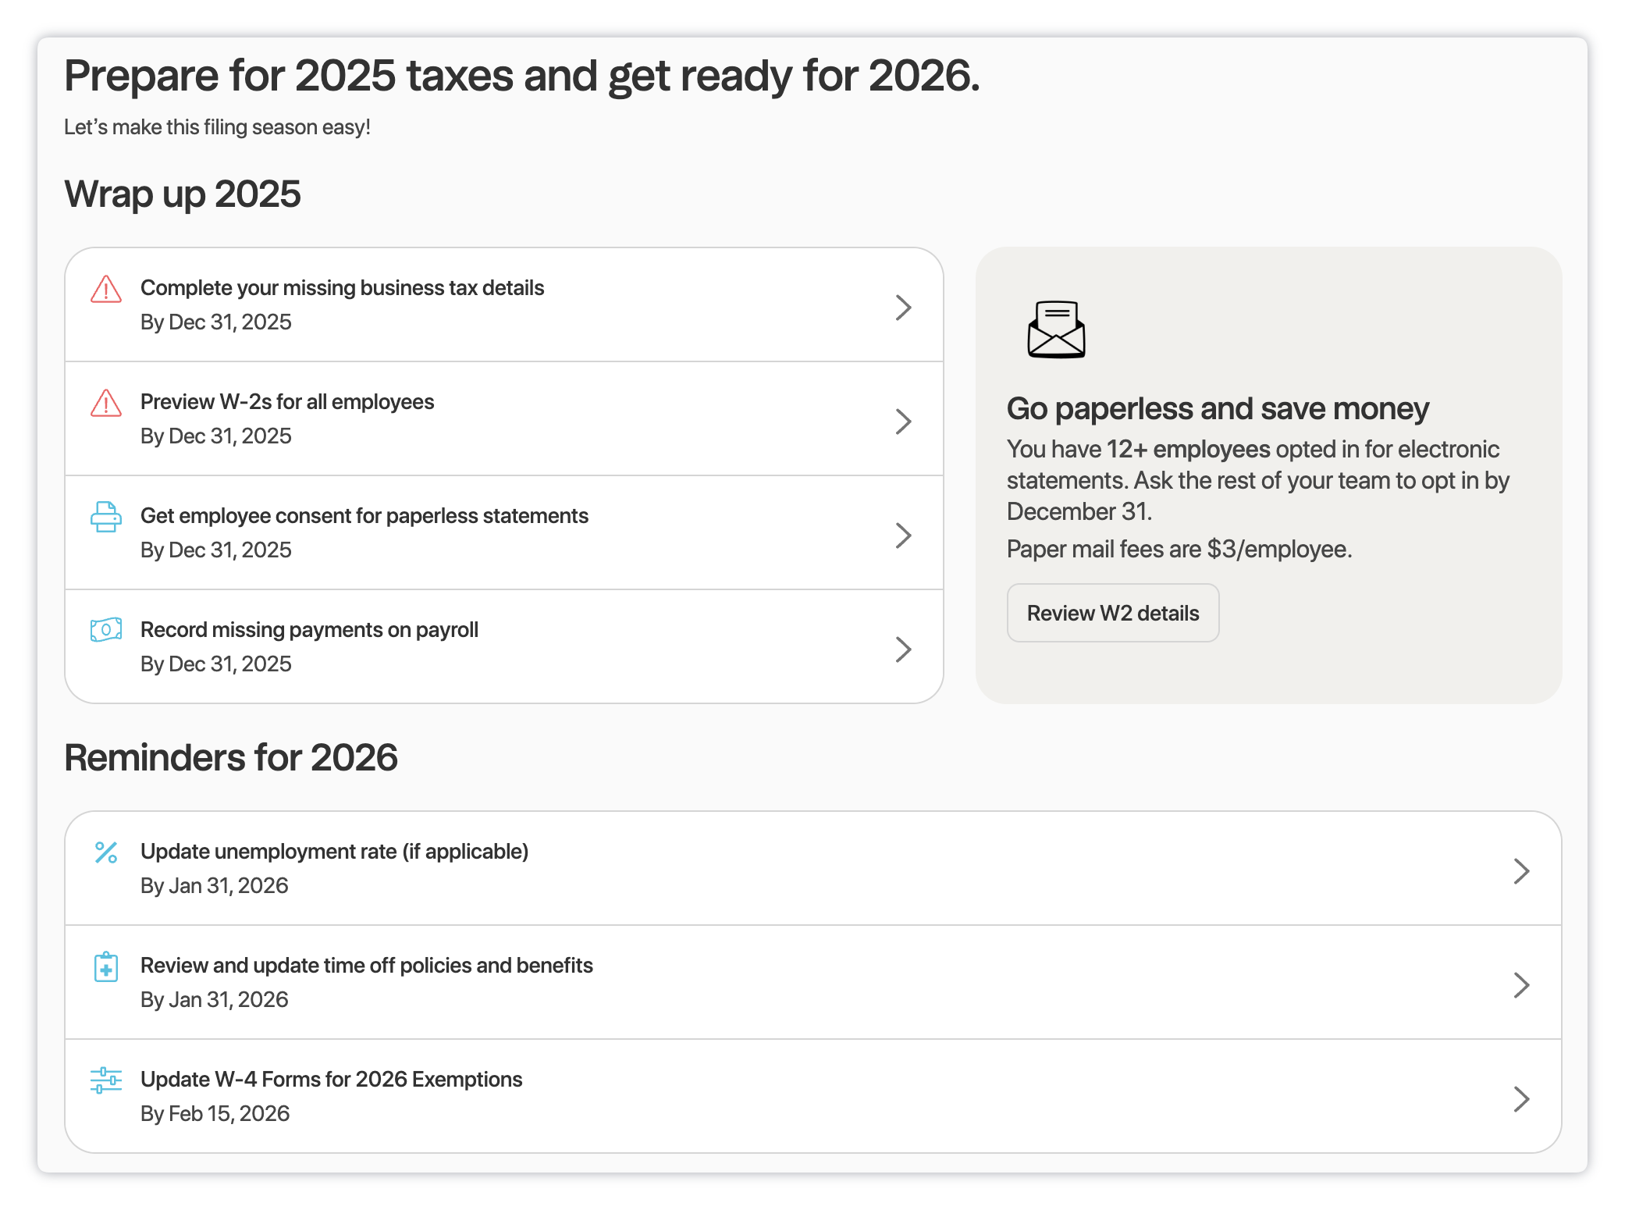
Task: Click cash icon beside Record missing payments
Action: coord(106,629)
